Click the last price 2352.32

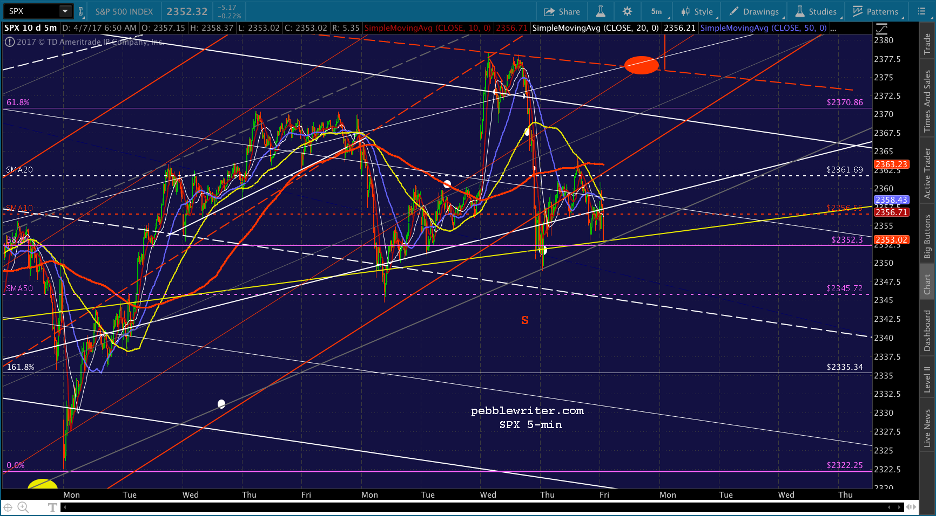click(187, 11)
